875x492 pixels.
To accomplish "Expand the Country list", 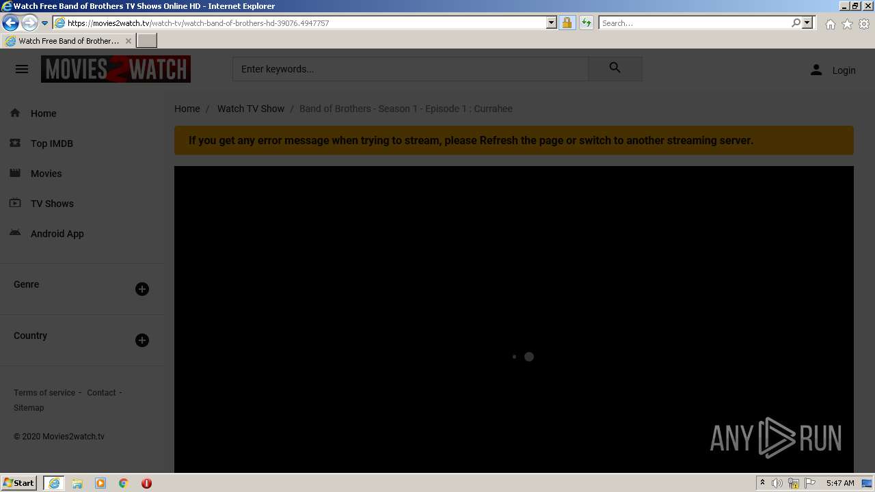I will [x=142, y=340].
